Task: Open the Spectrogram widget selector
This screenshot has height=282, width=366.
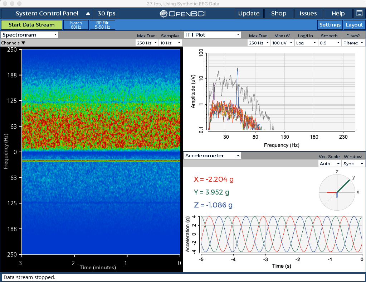Action: 29,35
